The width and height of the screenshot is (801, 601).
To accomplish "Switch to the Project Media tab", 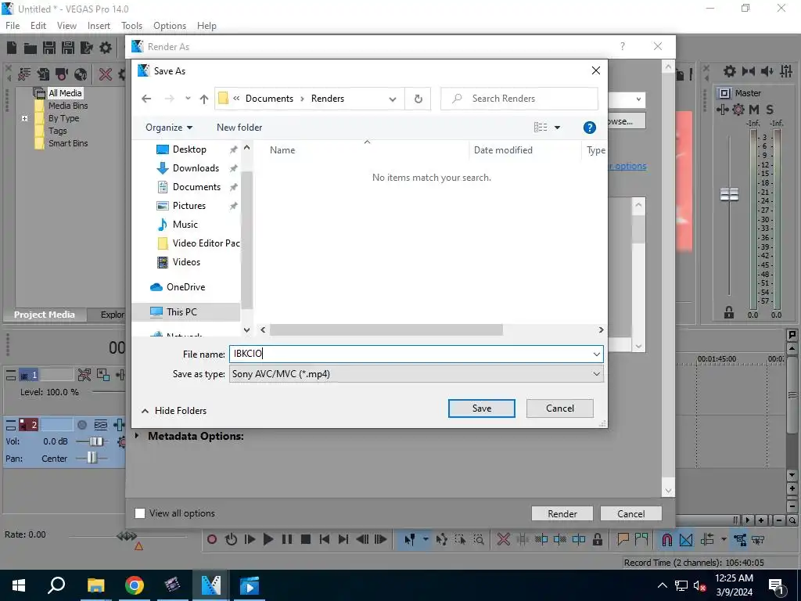I will point(45,315).
